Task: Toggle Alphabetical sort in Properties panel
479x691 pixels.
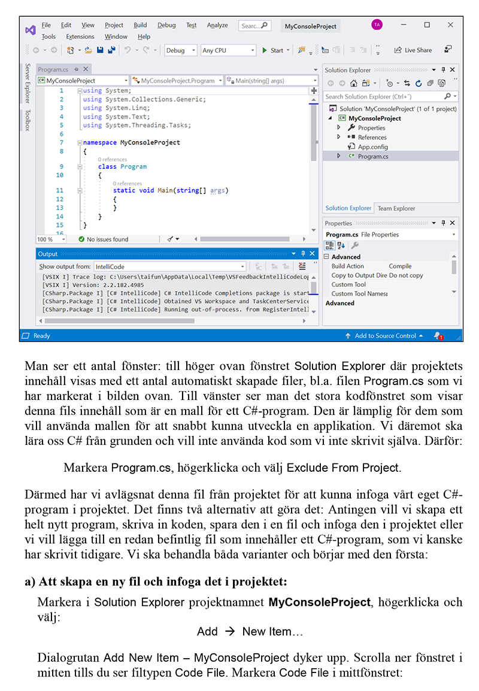Action: tap(341, 246)
